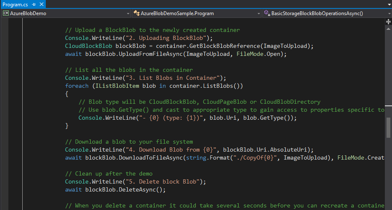Click the method icon beside BasicStorageBlockBlobOperationsAsync
This screenshot has height=210, width=392.
click(267, 13)
